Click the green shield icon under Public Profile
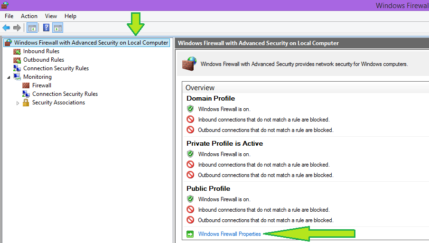The image size is (429, 243). pyautogui.click(x=190, y=199)
